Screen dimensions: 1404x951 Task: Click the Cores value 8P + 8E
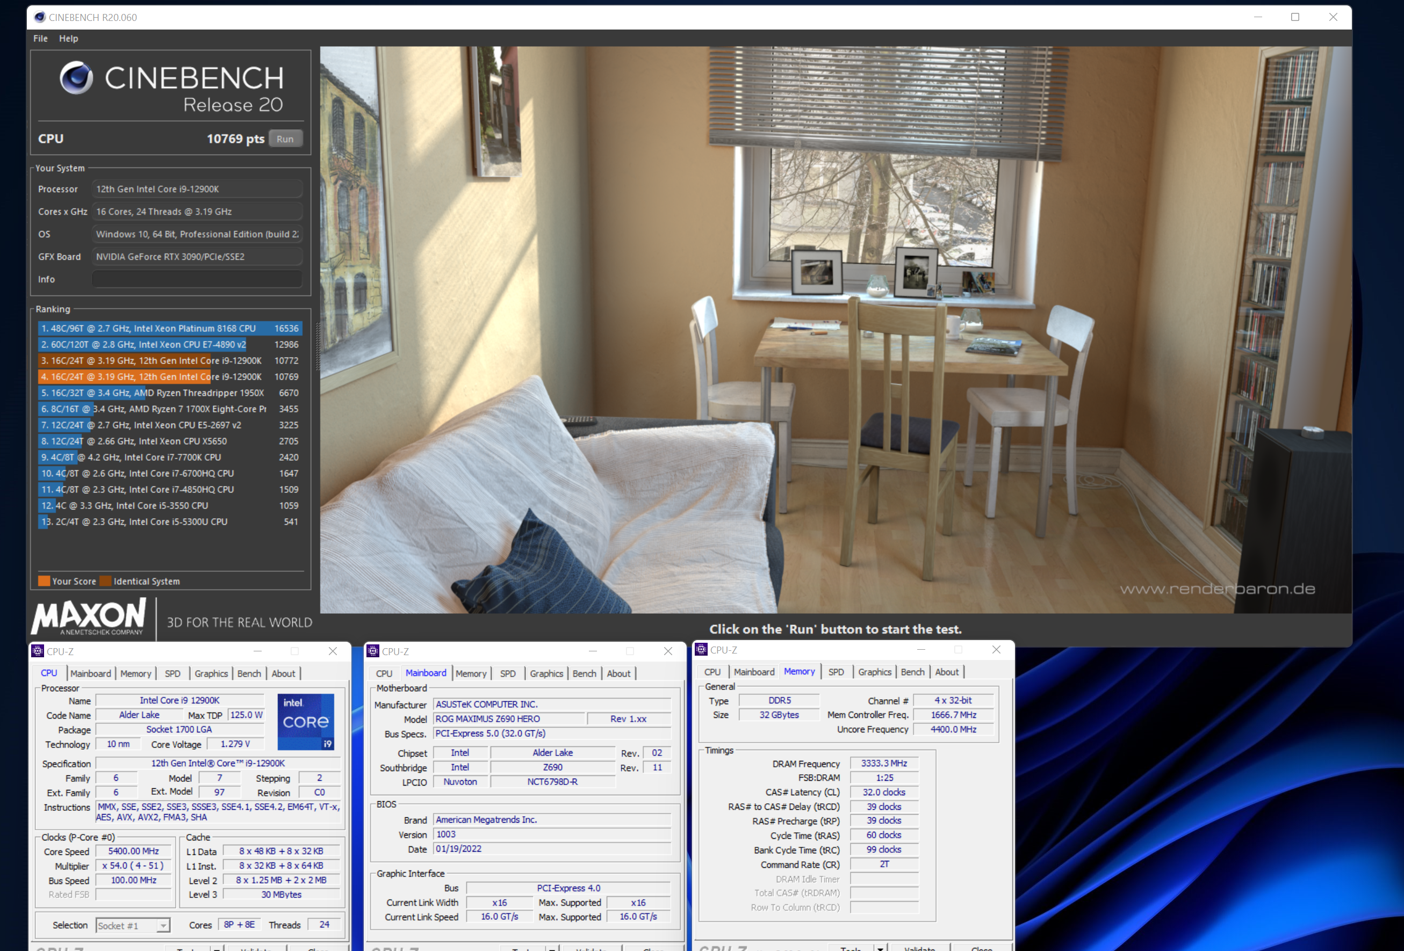point(239,925)
